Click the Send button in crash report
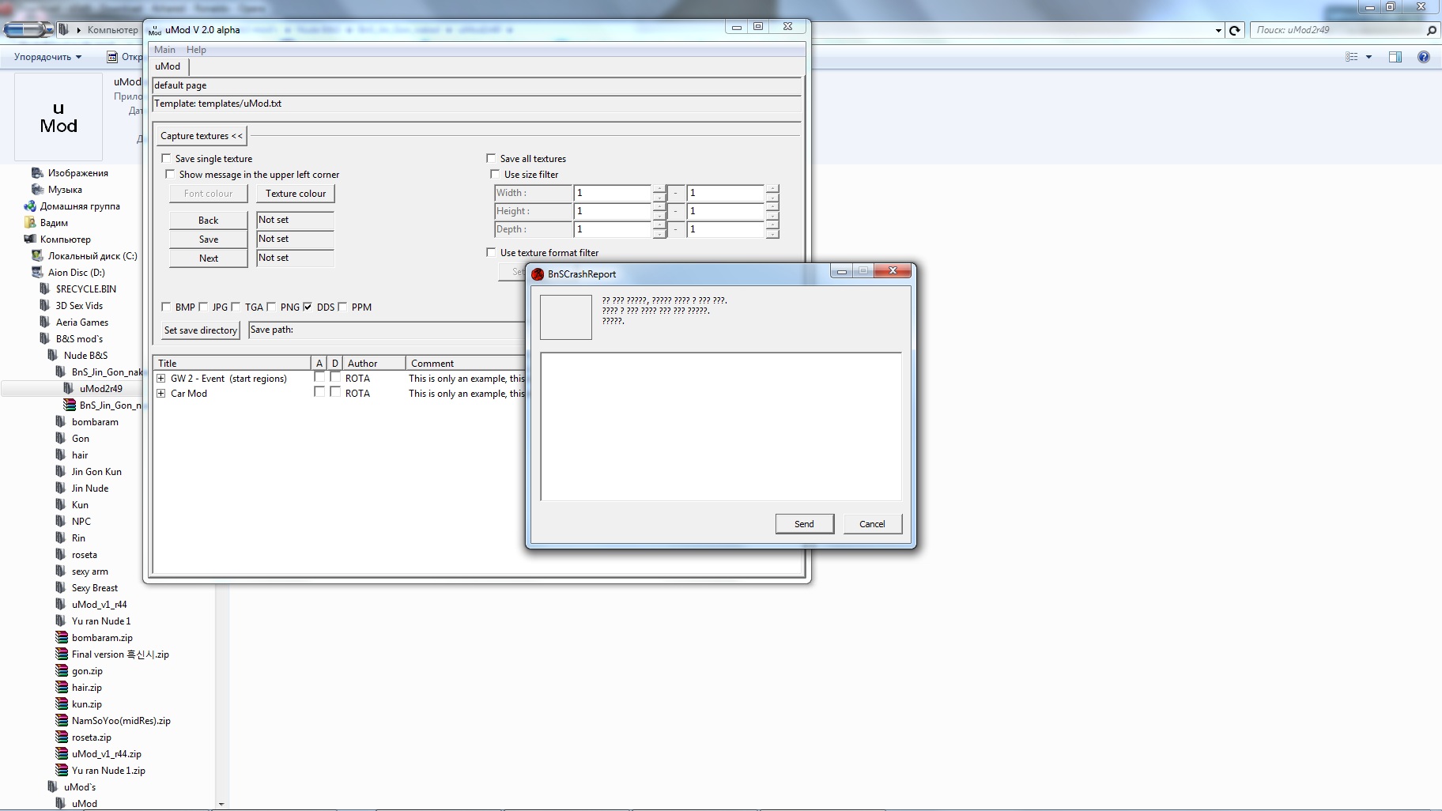The width and height of the screenshot is (1442, 811). pyautogui.click(x=804, y=524)
